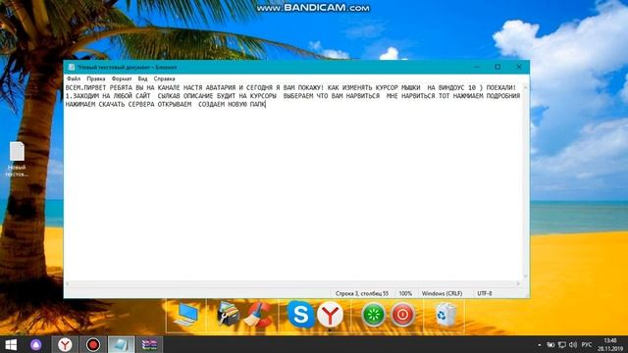Launch Yandex Browser from the dock
Image resolution: width=628 pixels, height=353 pixels.
coord(330,315)
